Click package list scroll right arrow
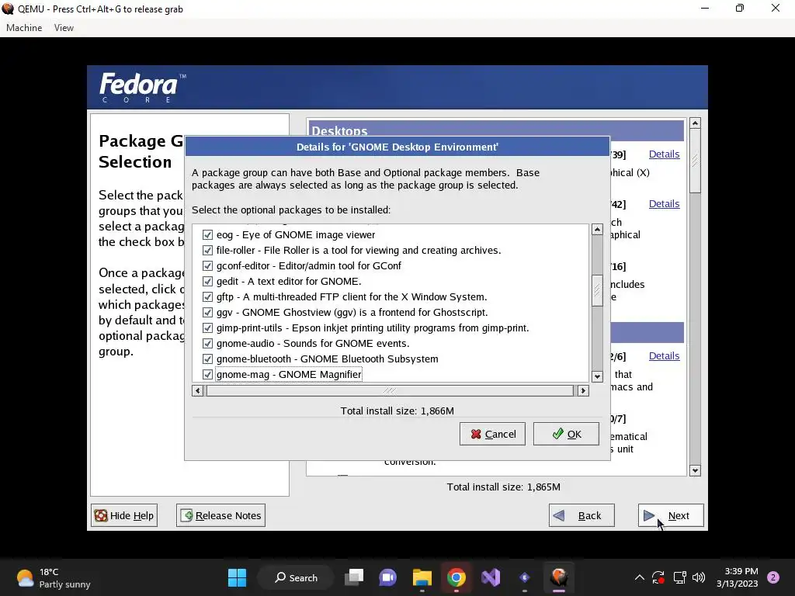Screen dimensions: 795x596 [x=583, y=391]
